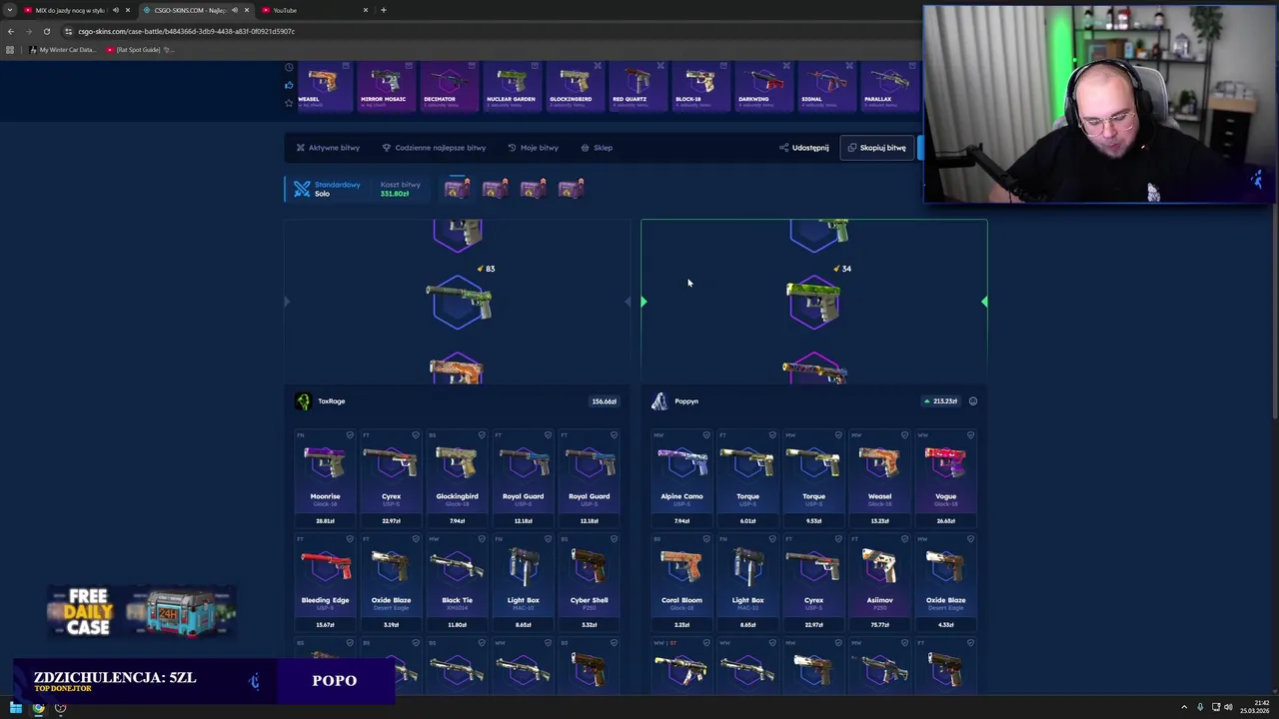Click the Free Daily Case banner
This screenshot has width=1279, height=719.
(x=140, y=612)
